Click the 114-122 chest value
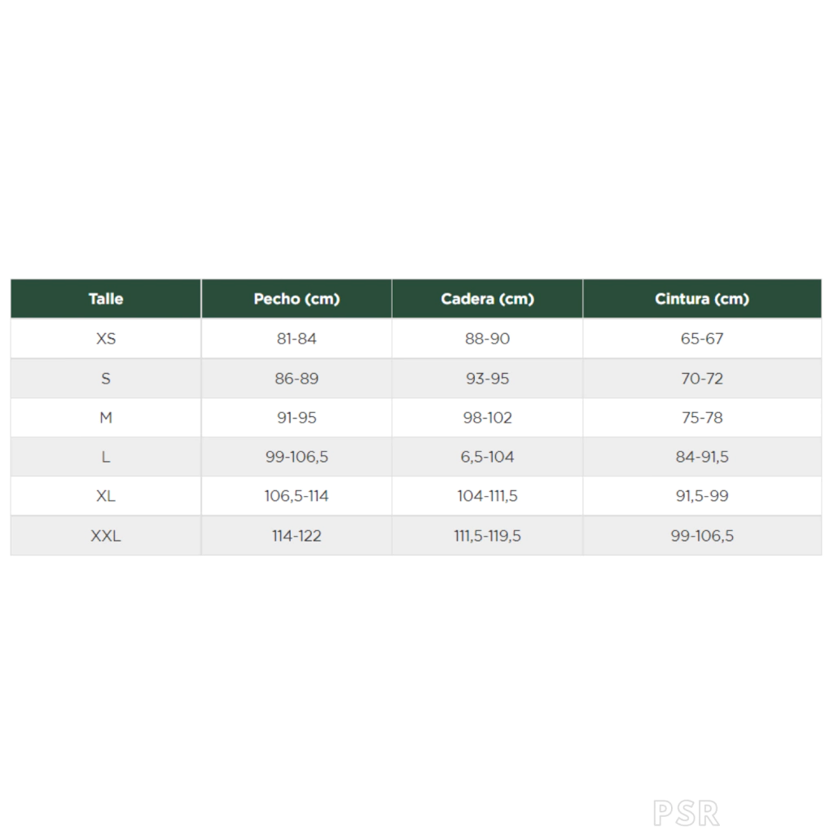 [296, 536]
